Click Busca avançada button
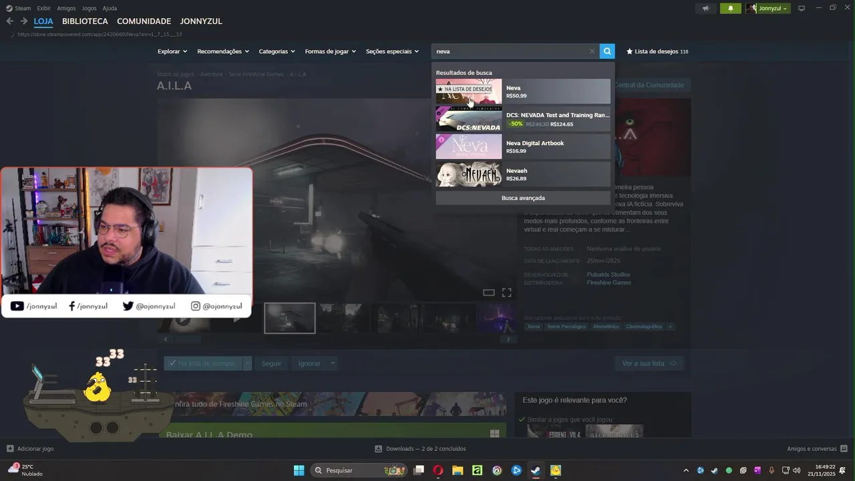 tap(523, 198)
